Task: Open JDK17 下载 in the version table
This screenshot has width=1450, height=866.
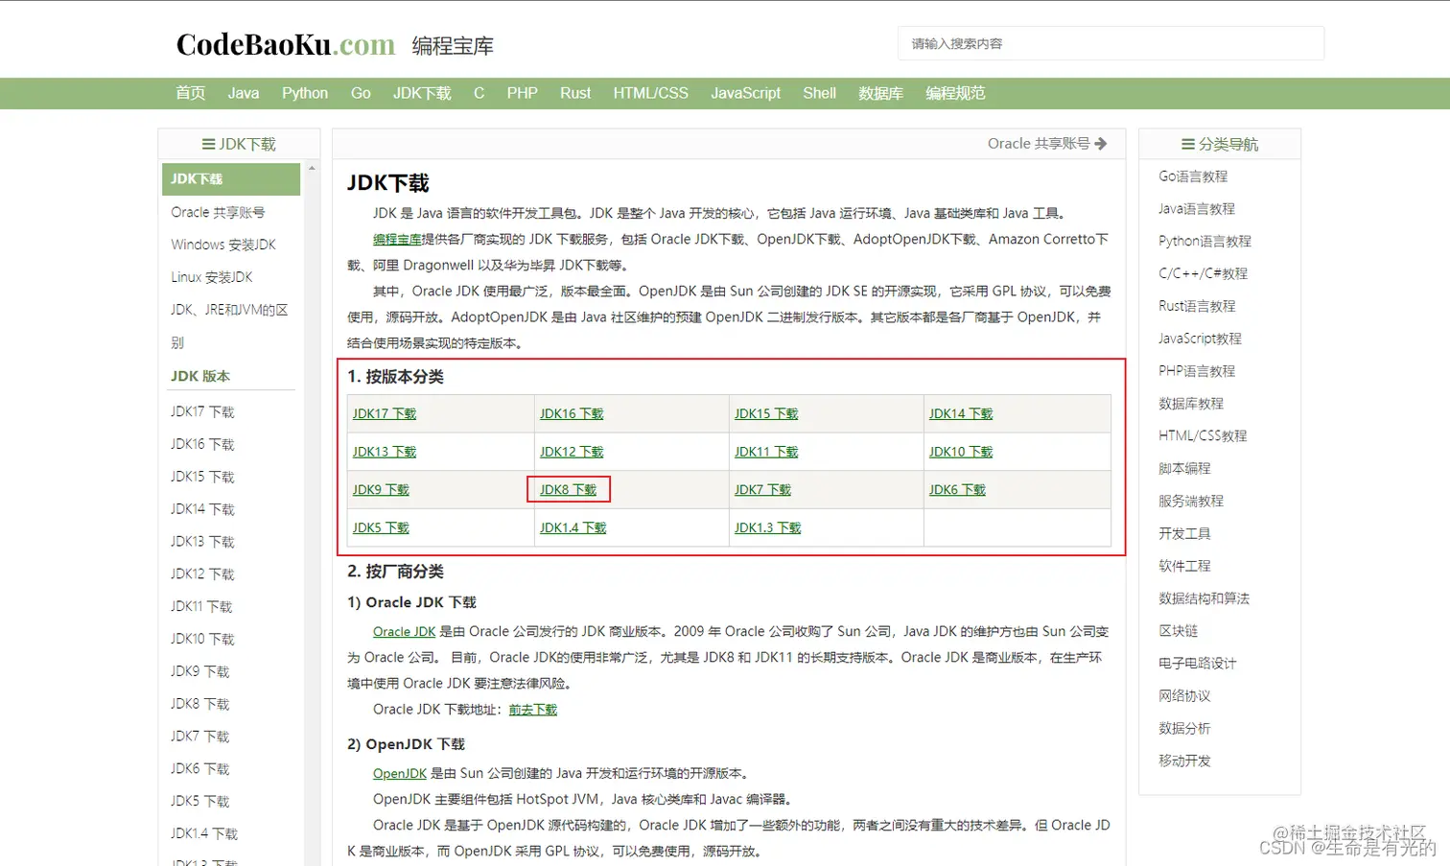Action: coord(385,413)
